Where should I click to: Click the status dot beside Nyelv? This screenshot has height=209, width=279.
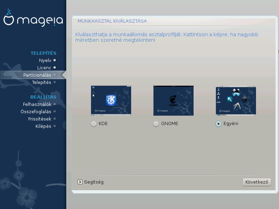[x=55, y=60]
